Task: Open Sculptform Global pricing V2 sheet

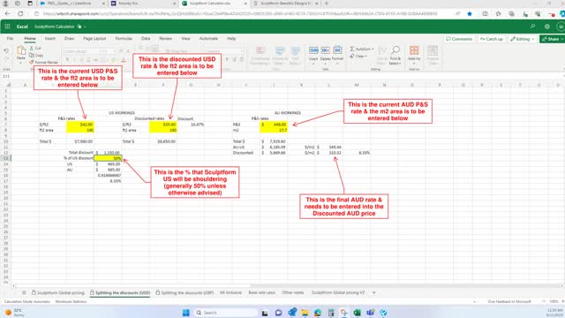Action: pyautogui.click(x=338, y=292)
